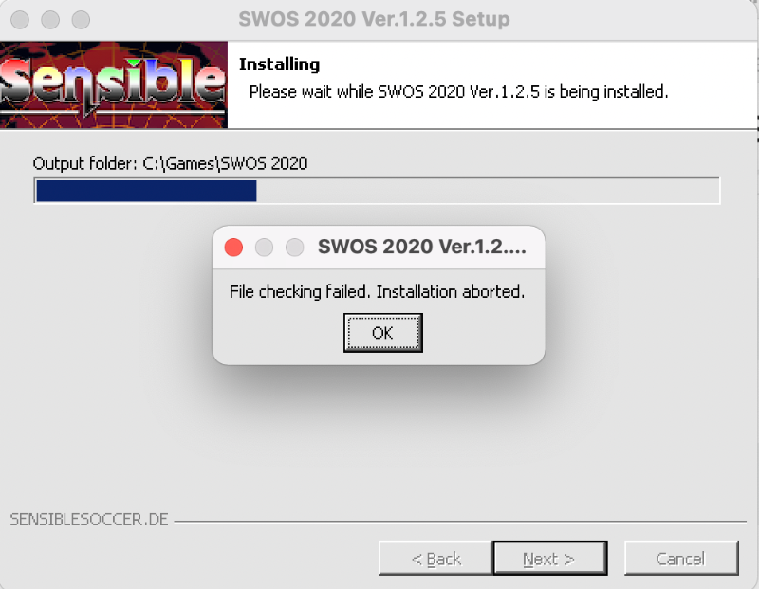Click the Setup window's gray close button

point(20,20)
